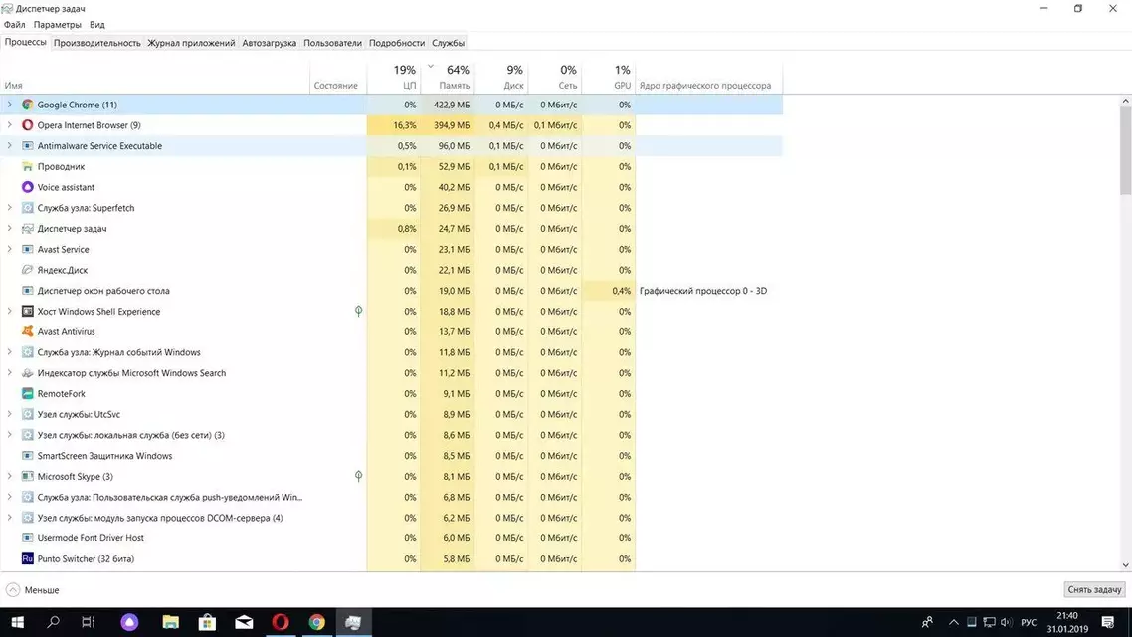Image resolution: width=1132 pixels, height=637 pixels.
Task: Click the scrollbar down arrow
Action: pos(1125,565)
